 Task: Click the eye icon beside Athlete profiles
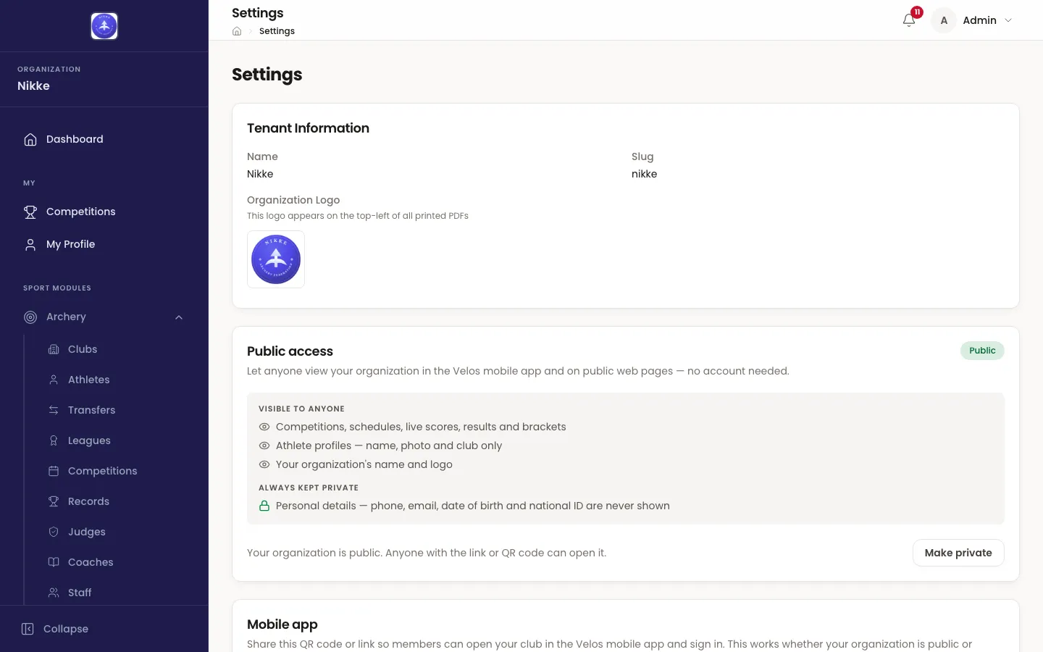coord(264,446)
